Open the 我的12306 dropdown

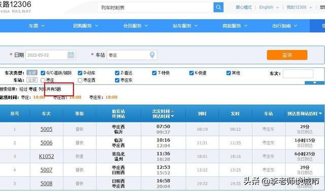[x=299, y=7]
